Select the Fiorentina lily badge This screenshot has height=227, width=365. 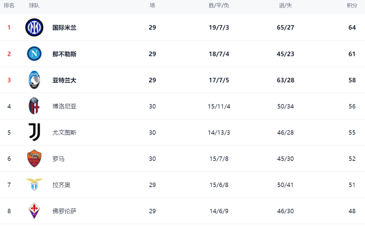coord(34,211)
